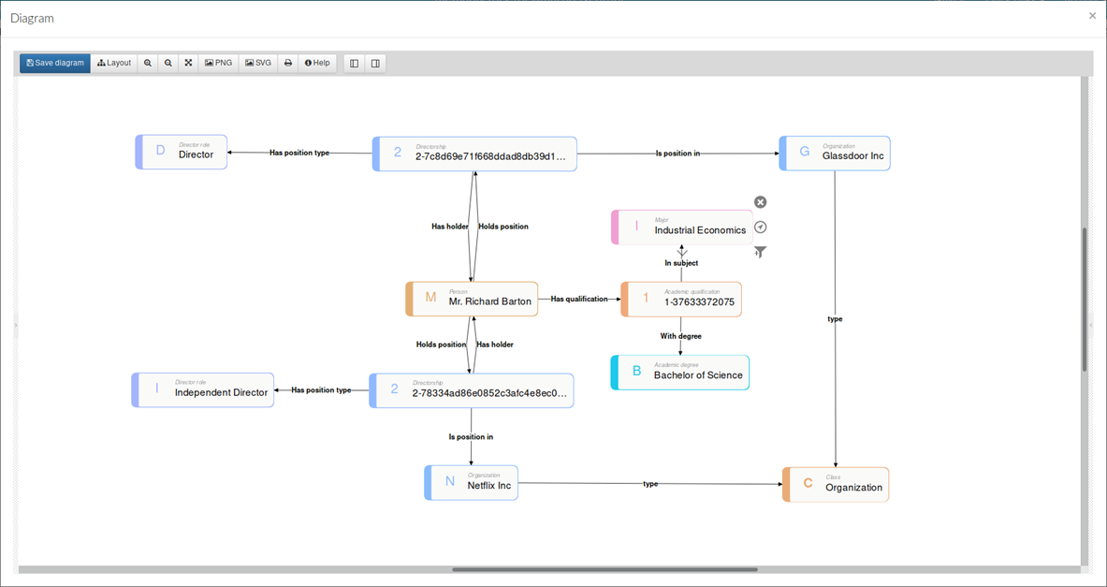Click the letter C badge on the Organization class
The width and height of the screenshot is (1107, 587).
(x=808, y=484)
